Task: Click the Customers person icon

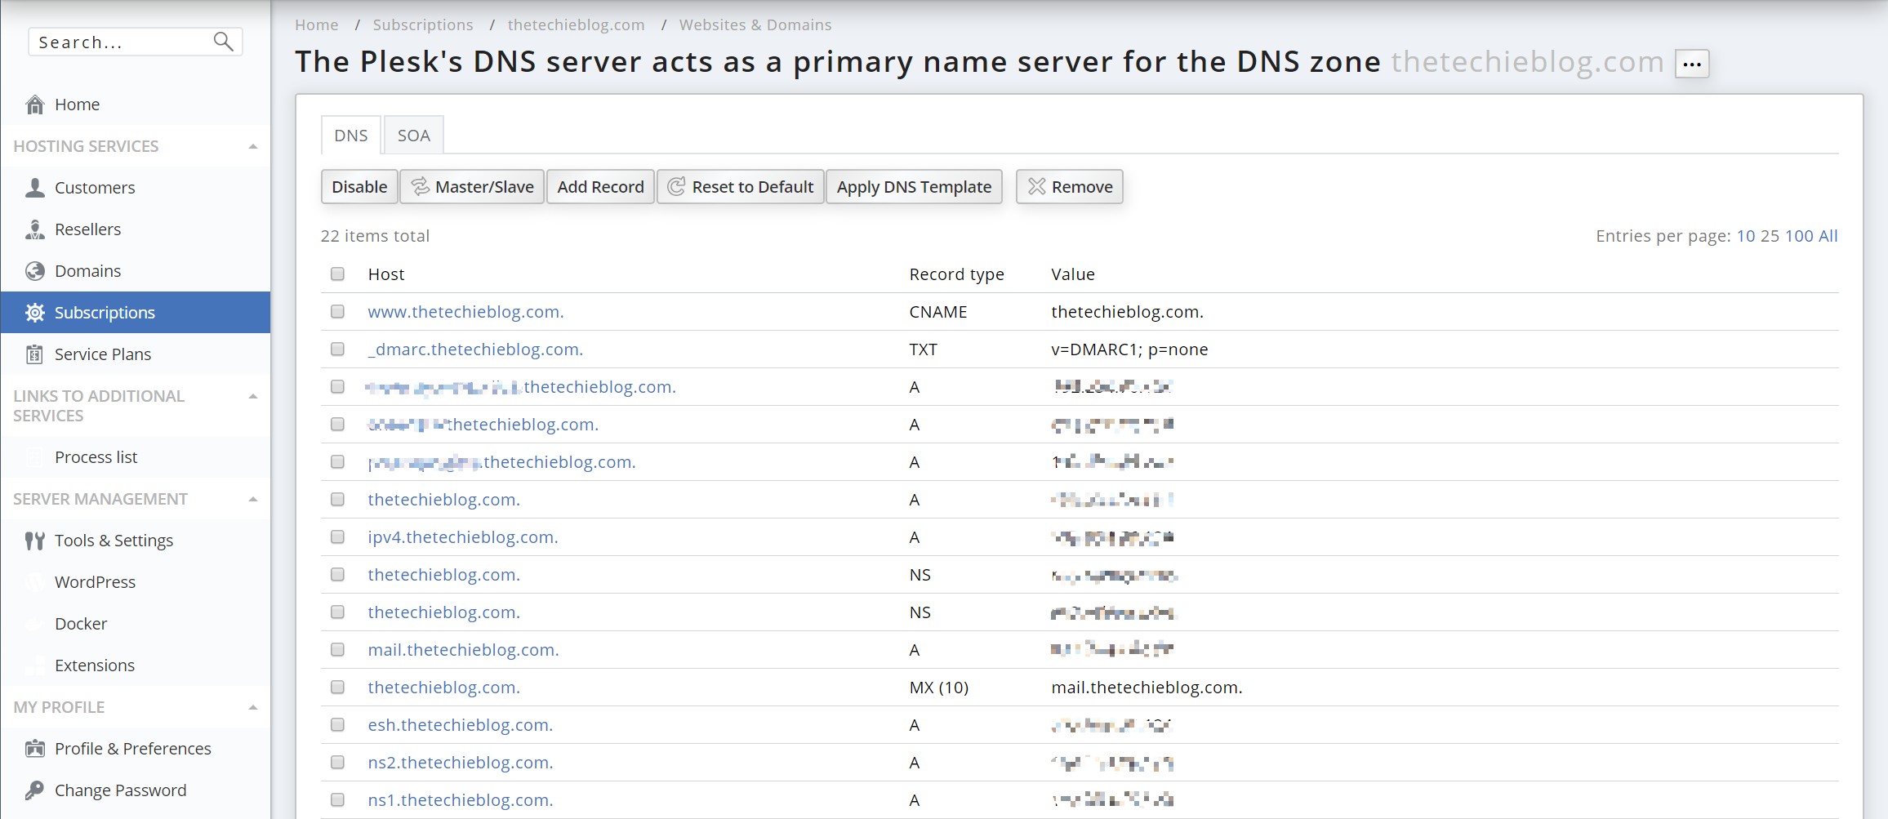Action: click(35, 188)
